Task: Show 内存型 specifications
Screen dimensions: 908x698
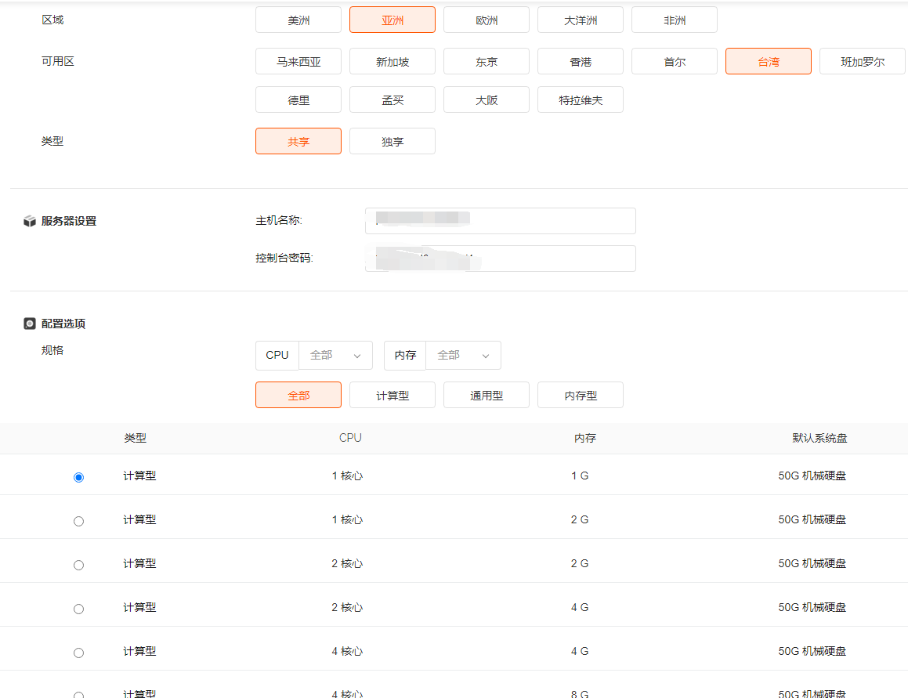Action: (x=581, y=396)
